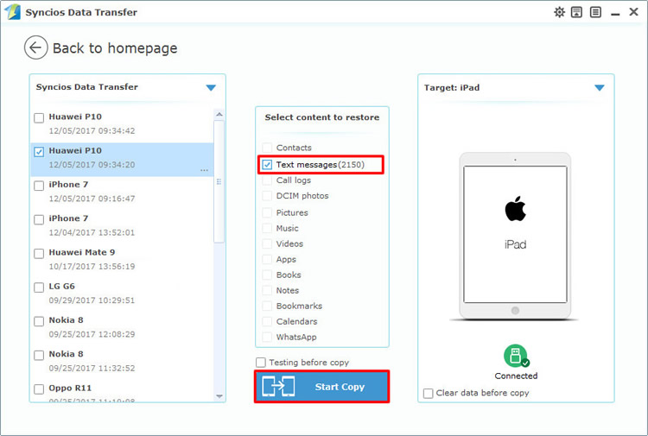648x436 pixels.
Task: Click the backup list scroll up arrow
Action: tap(219, 114)
